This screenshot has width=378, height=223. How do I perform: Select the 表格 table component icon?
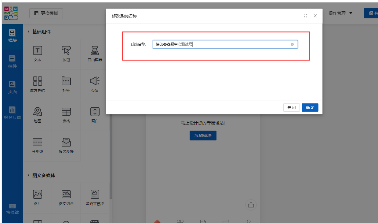pyautogui.click(x=66, y=112)
